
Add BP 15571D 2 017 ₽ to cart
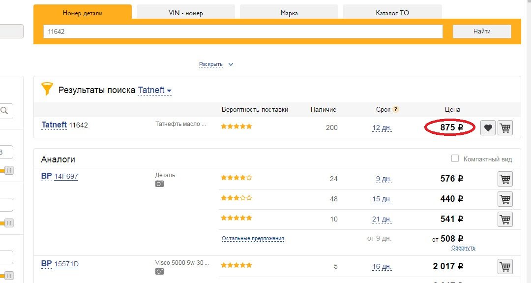[x=505, y=266]
